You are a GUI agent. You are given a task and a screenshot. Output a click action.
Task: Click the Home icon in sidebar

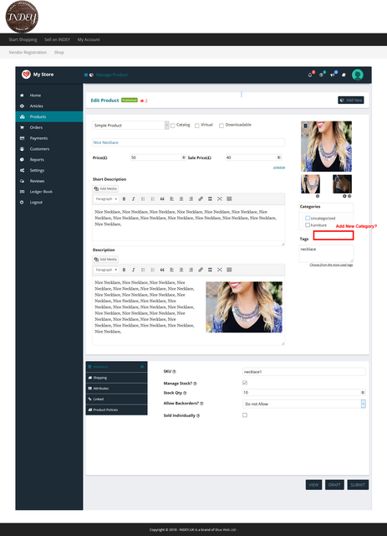[23, 95]
